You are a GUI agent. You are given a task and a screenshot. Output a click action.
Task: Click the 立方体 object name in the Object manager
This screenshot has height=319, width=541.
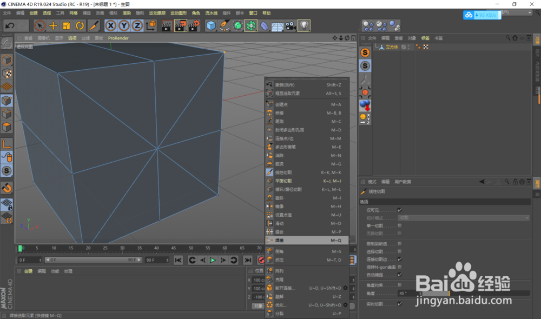pyautogui.click(x=392, y=47)
